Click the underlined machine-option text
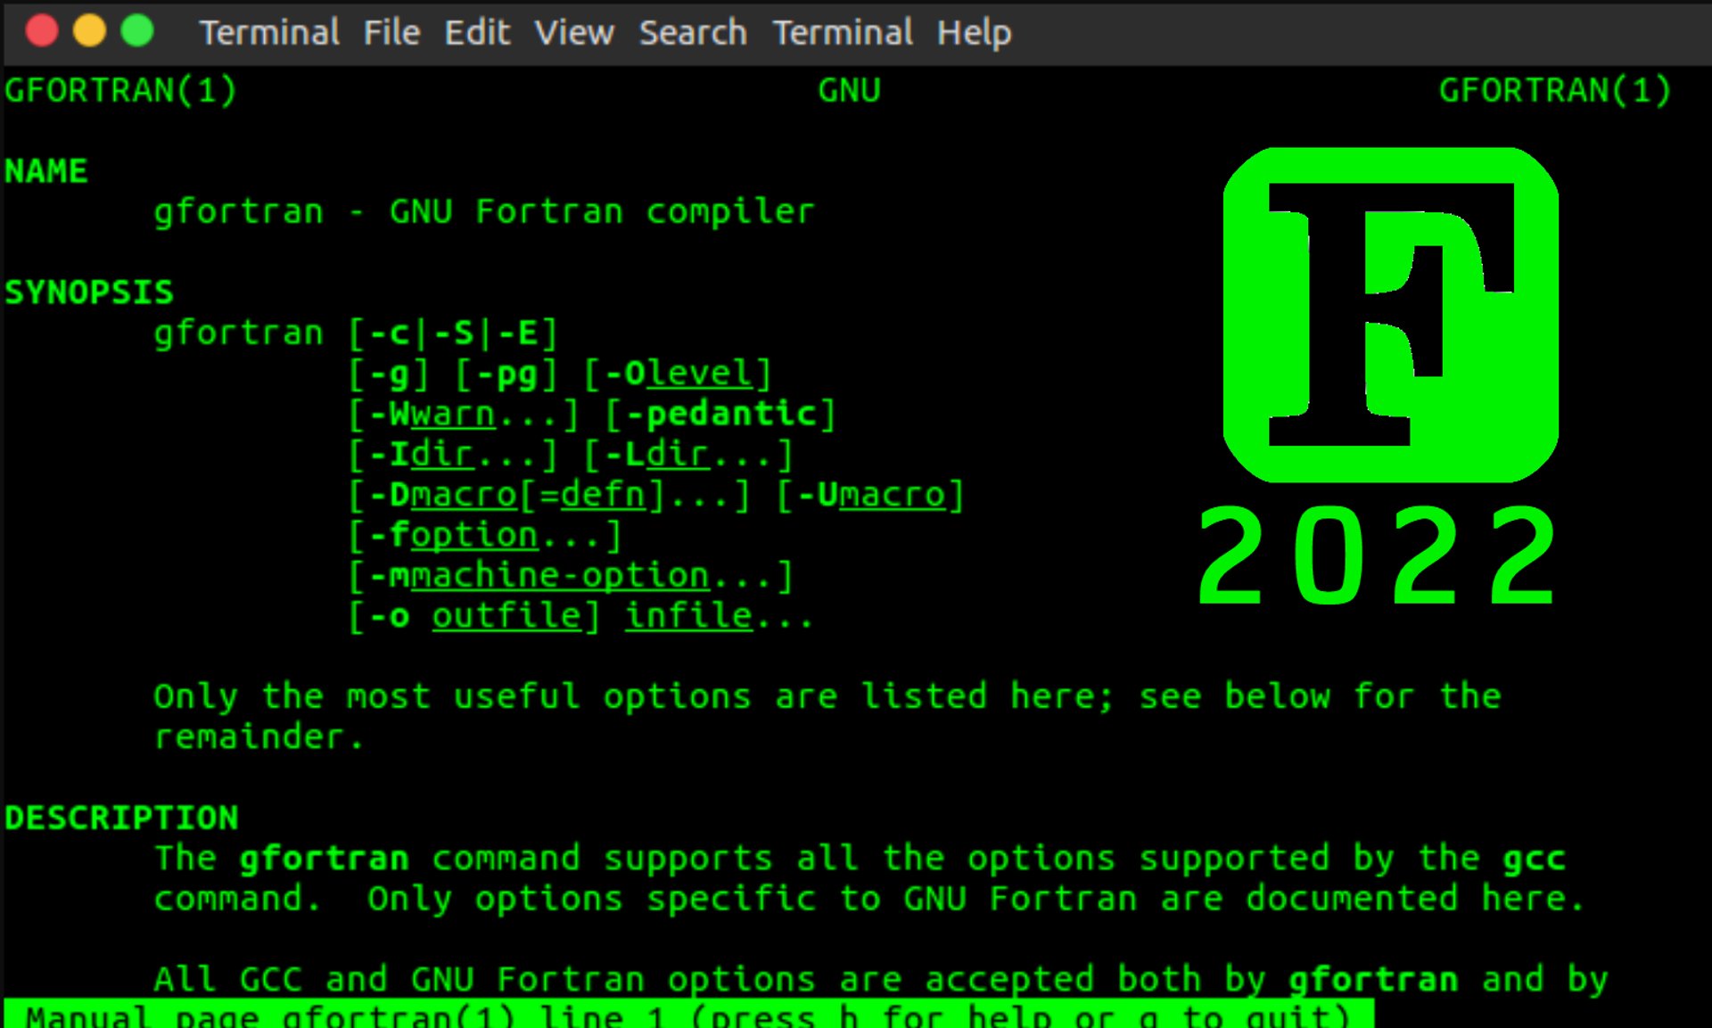 click(x=560, y=576)
